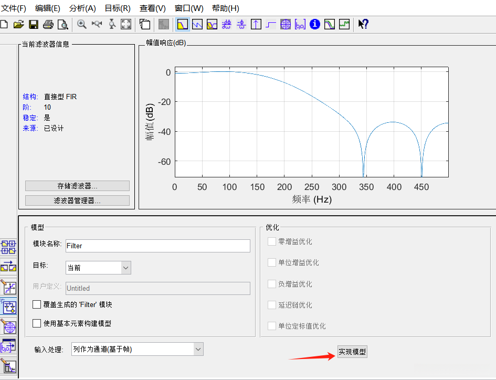Open the Design Filter sidebar panel

pos(8,366)
